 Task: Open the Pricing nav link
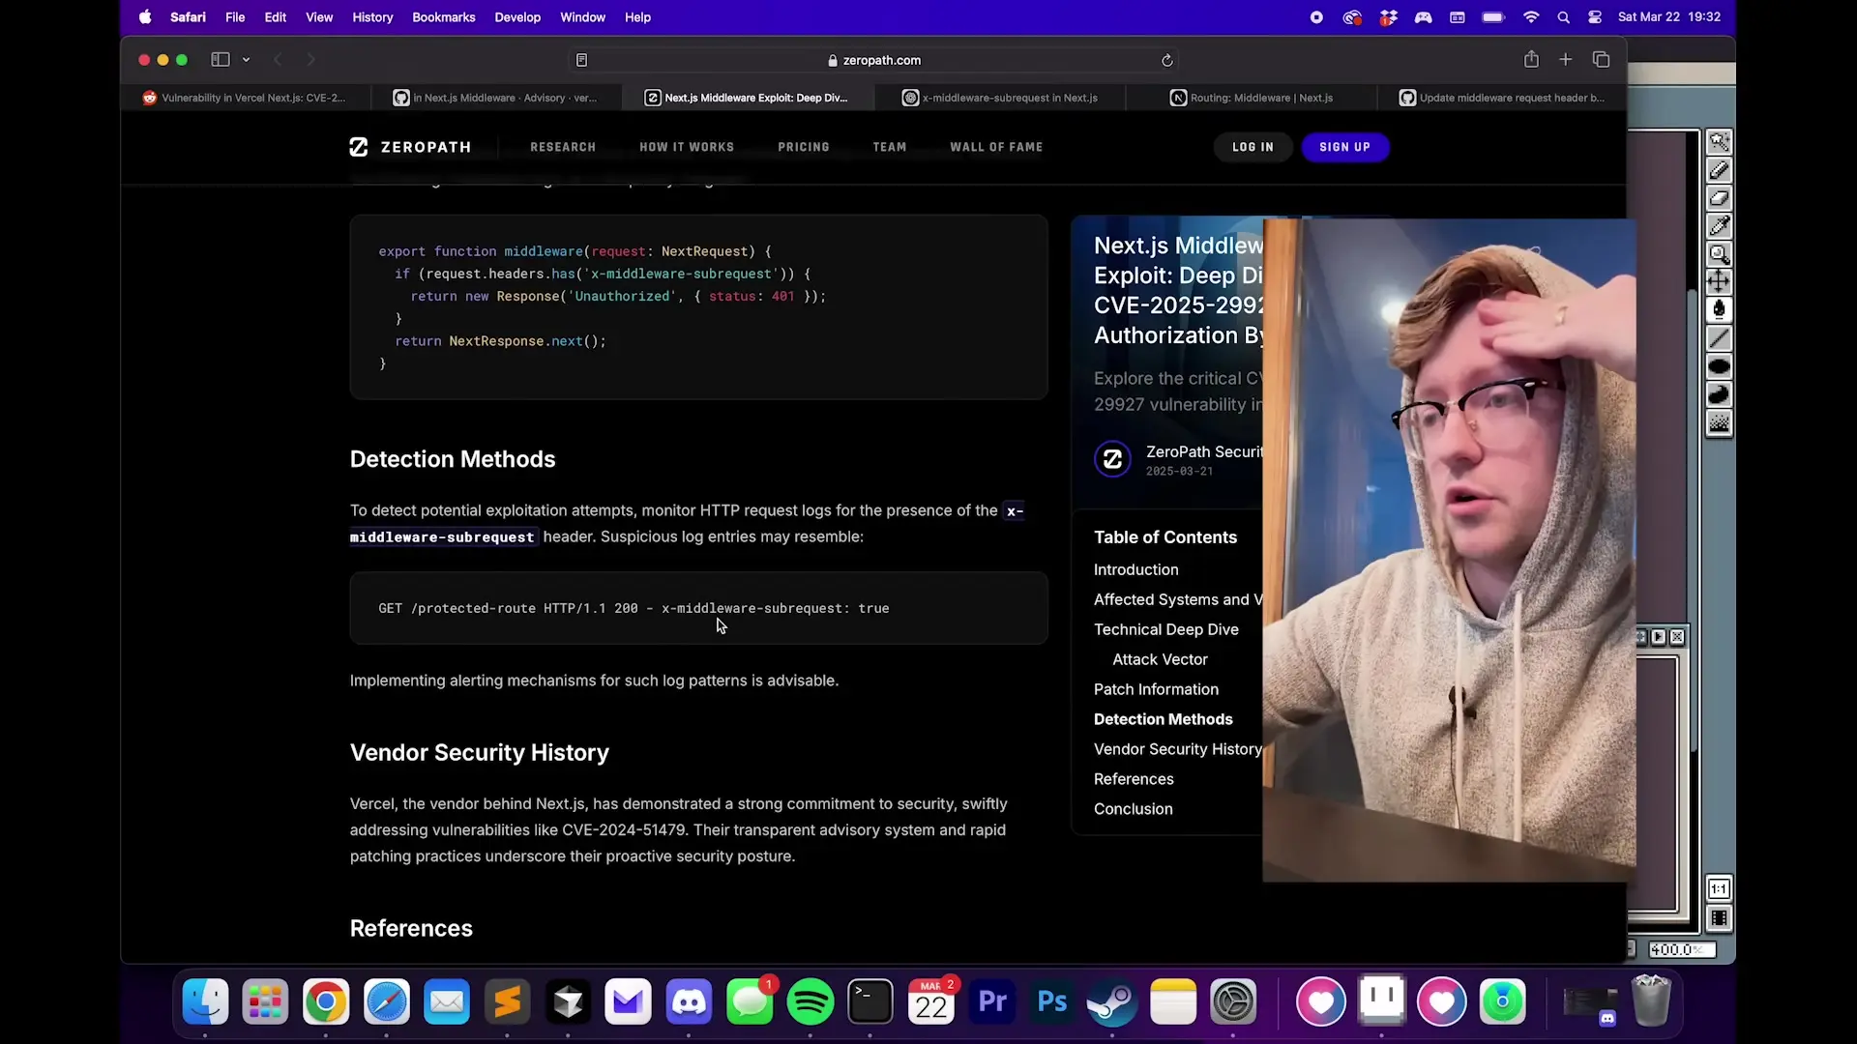pyautogui.click(x=804, y=147)
